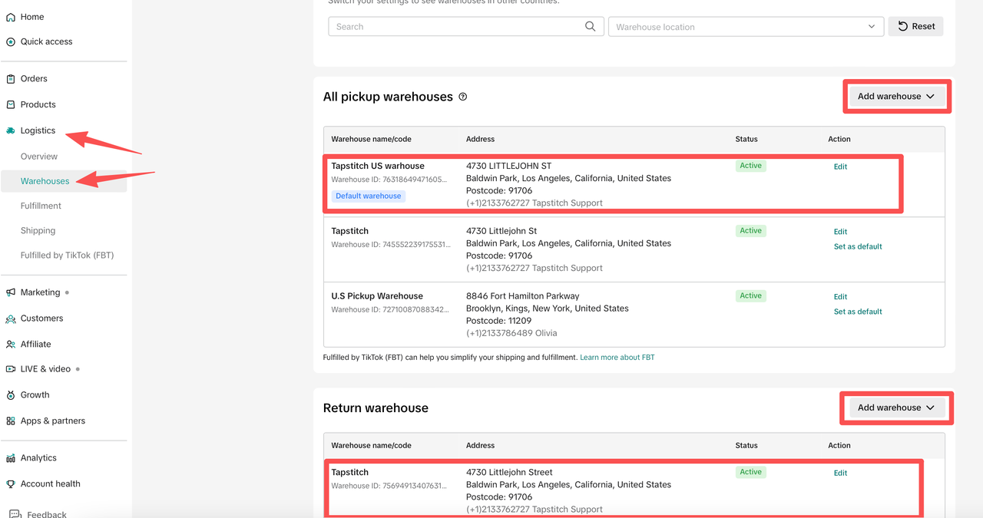Click Edit for Tapstitch US warhouse

[840, 167]
